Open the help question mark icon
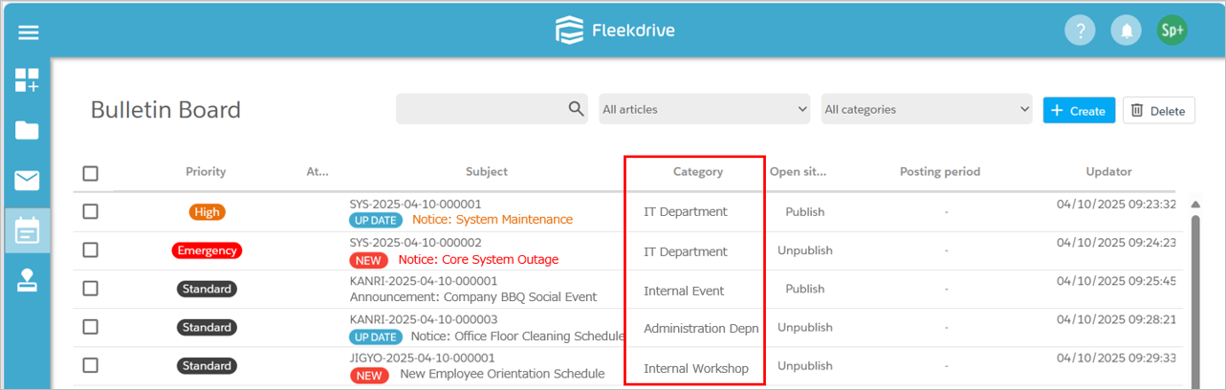Screen dimensions: 1226x390 coord(1080,31)
